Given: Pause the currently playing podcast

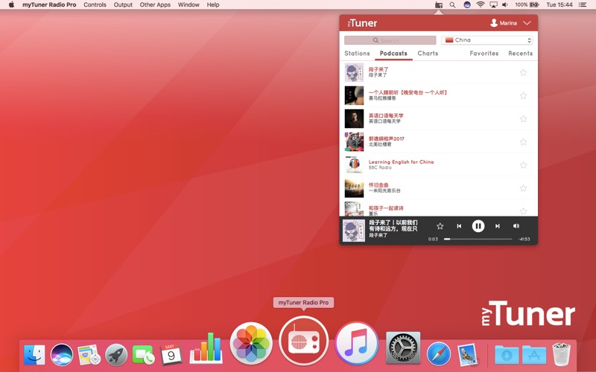Looking at the screenshot, I should click(478, 226).
